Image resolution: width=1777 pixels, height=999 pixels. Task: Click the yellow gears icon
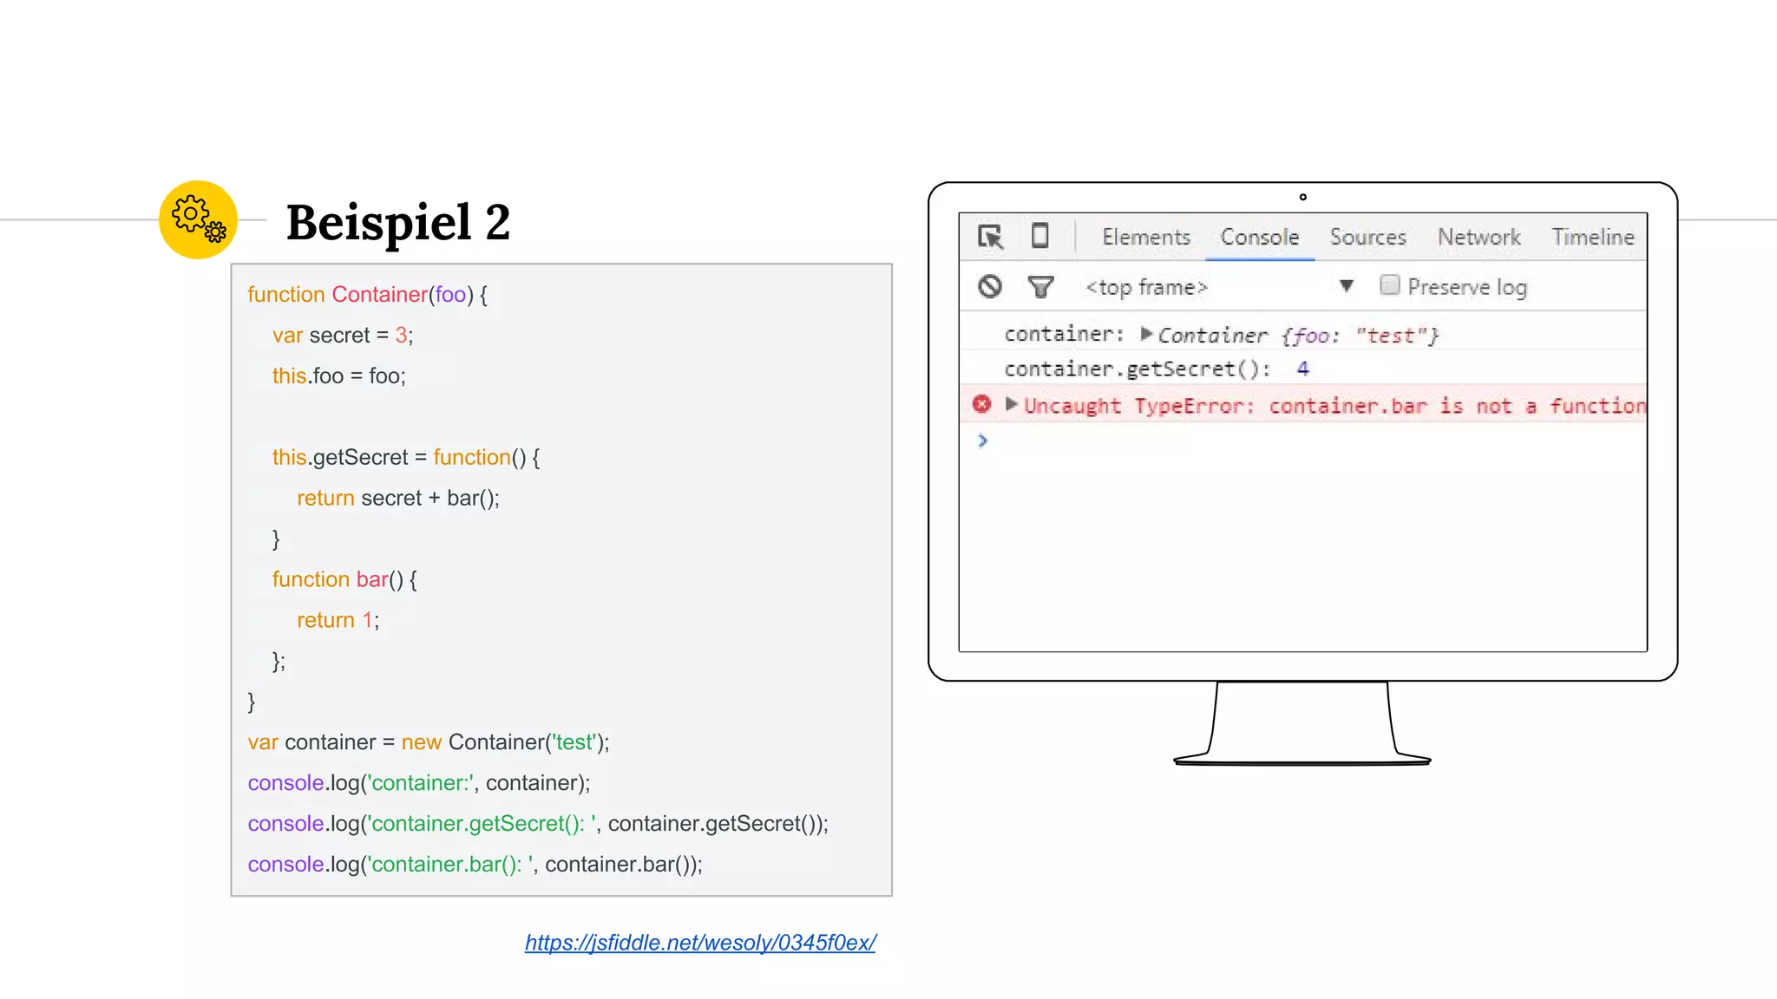tap(198, 219)
